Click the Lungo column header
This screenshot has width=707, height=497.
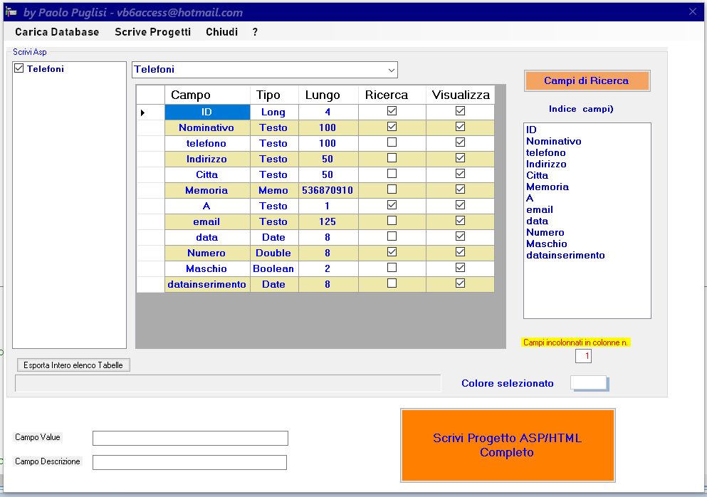[x=328, y=95]
